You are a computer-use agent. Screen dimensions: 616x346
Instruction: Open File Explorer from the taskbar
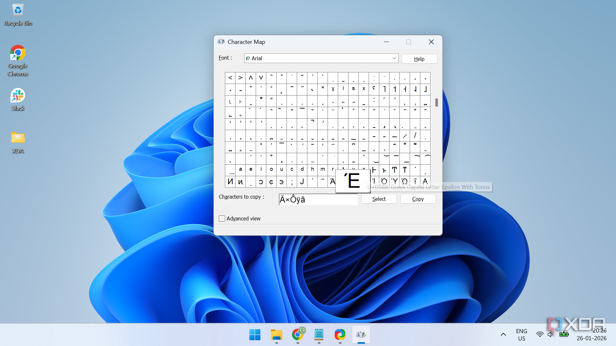point(276,335)
